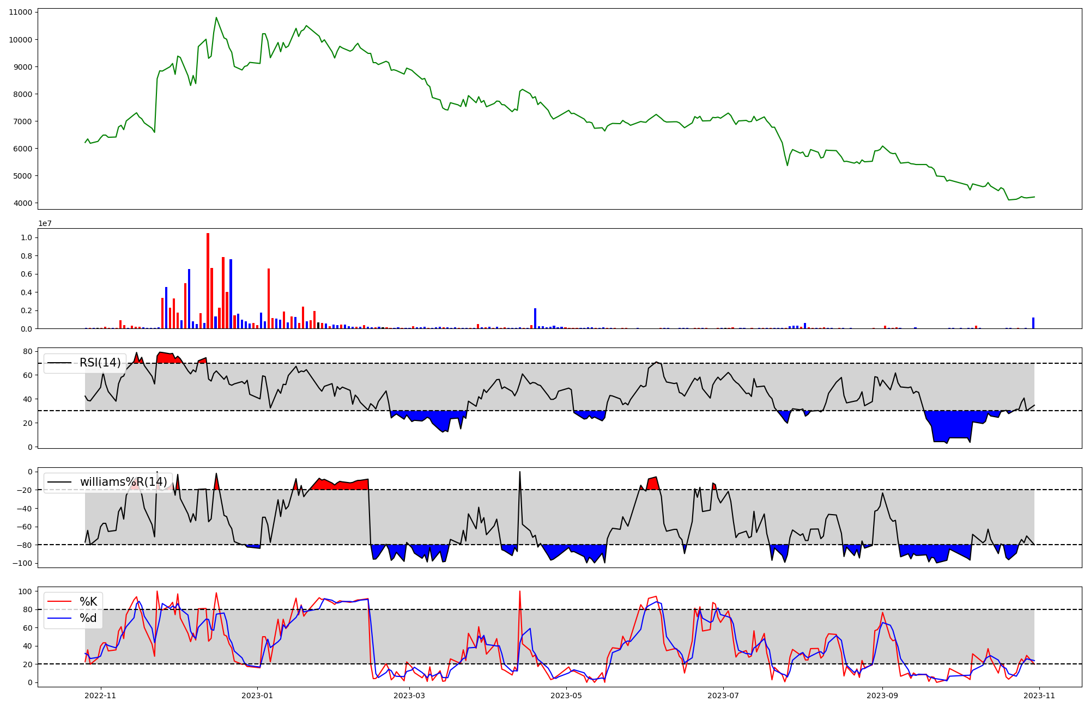Click the 11000 price axis tick label
1090x708 pixels.
(x=20, y=12)
